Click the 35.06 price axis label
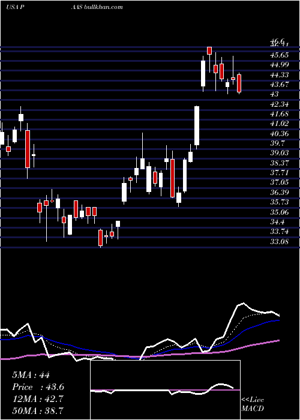Viewport: 300px width, 420px height. pos(280,212)
